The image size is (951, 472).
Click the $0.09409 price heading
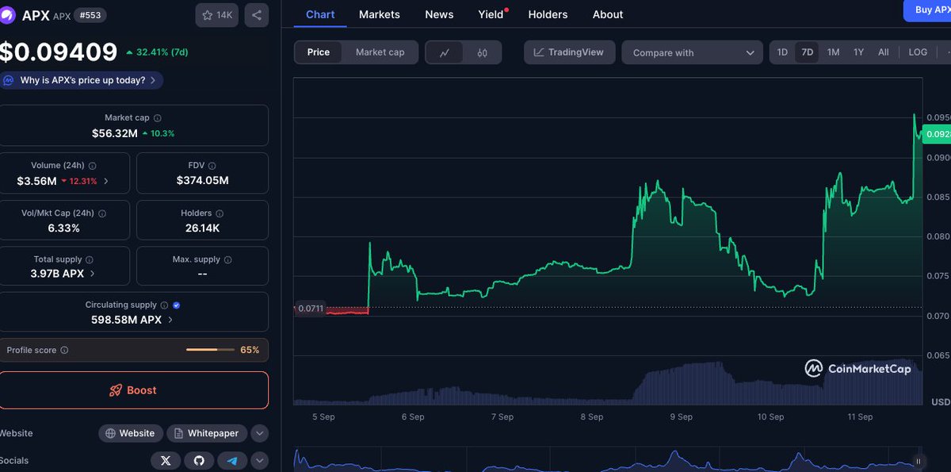[59, 52]
